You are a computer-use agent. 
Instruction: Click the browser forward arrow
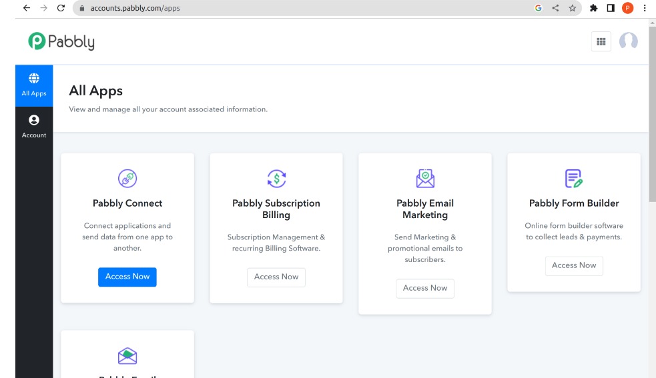pos(43,8)
